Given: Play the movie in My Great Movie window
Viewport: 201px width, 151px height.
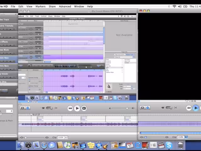Looking at the screenshot, I should 77,108.
